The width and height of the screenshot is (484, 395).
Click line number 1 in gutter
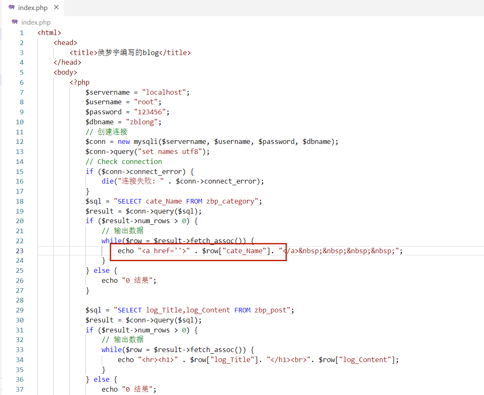(22, 33)
